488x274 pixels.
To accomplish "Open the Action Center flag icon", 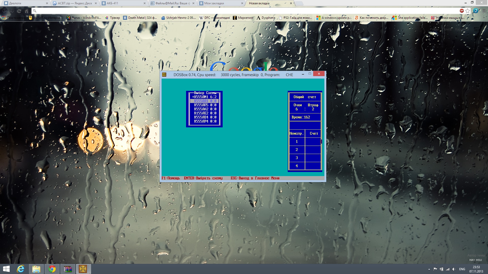I will pyautogui.click(x=435, y=269).
